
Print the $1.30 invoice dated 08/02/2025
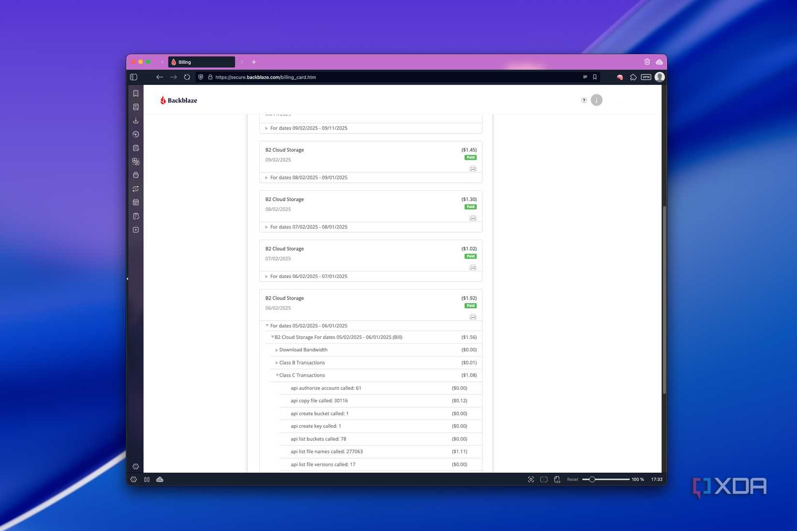pyautogui.click(x=473, y=218)
